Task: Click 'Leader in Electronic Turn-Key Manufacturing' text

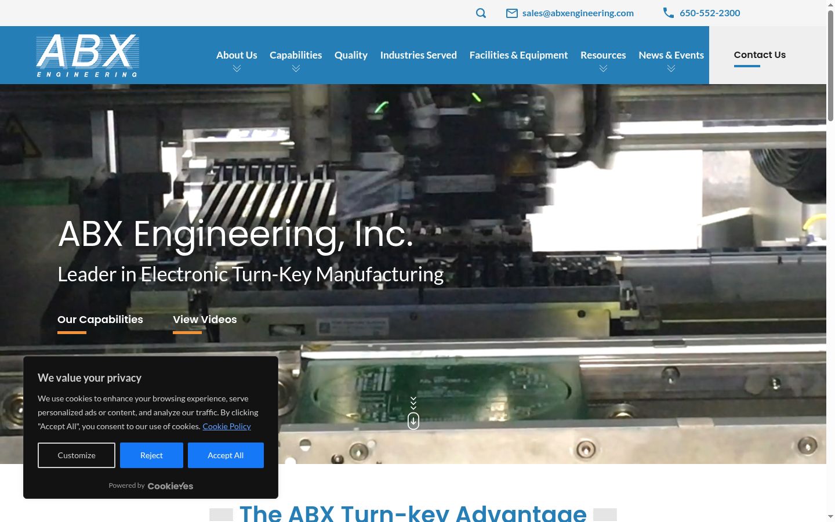Action: (251, 274)
